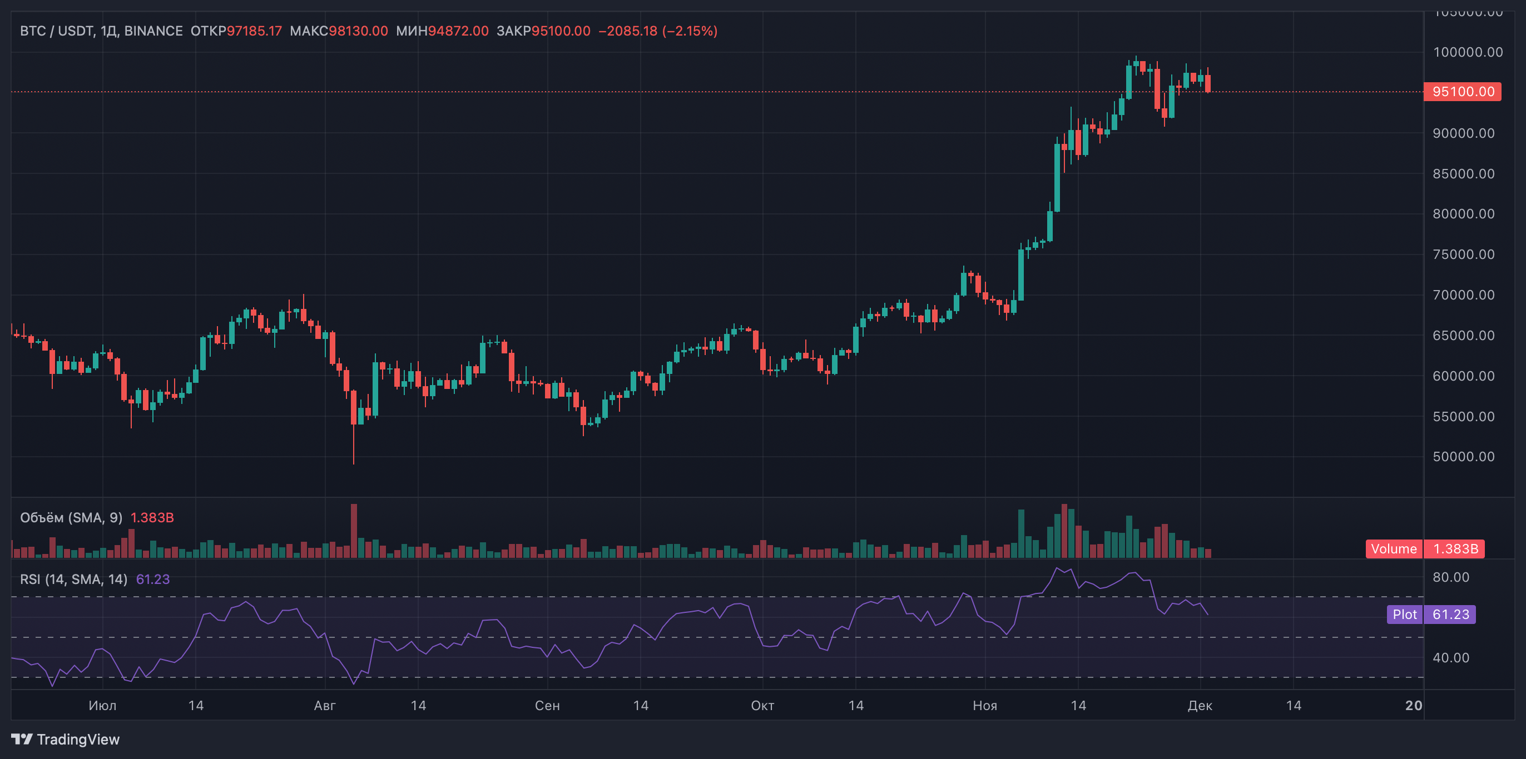Click the 40.00 RSI axis label
Image resolution: width=1526 pixels, height=759 pixels.
[1451, 658]
